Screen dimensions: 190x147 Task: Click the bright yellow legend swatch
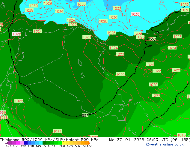point(64,143)
